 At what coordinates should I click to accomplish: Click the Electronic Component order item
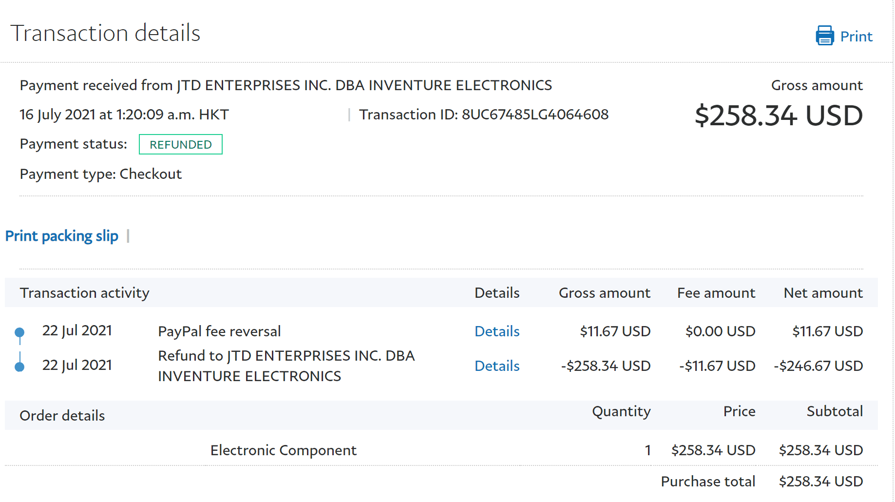tap(283, 450)
